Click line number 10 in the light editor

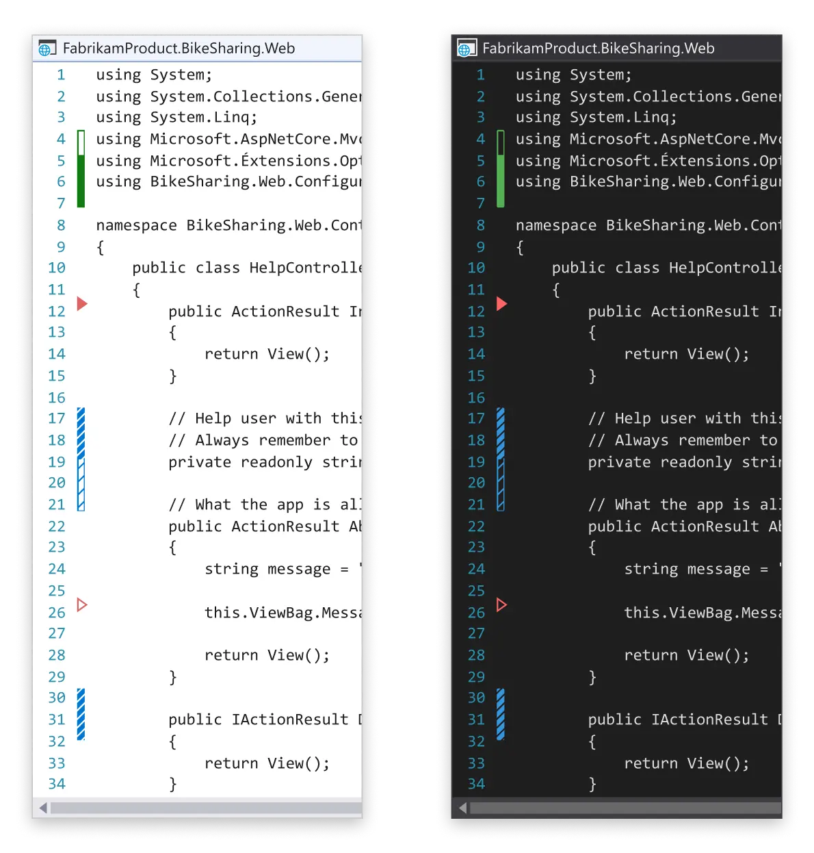[x=57, y=268]
